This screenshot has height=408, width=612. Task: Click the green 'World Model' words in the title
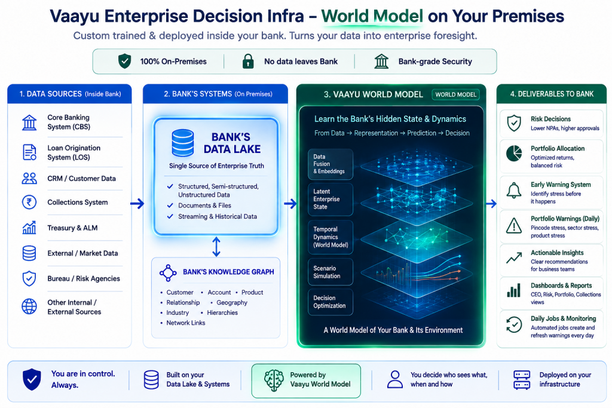tap(372, 16)
